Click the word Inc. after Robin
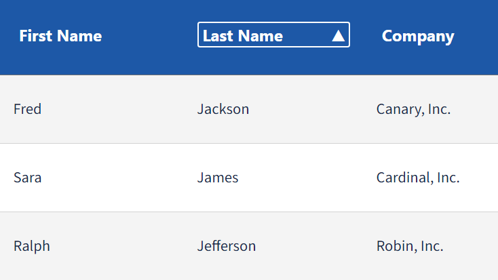Image resolution: width=498 pixels, height=280 pixels. [432, 246]
